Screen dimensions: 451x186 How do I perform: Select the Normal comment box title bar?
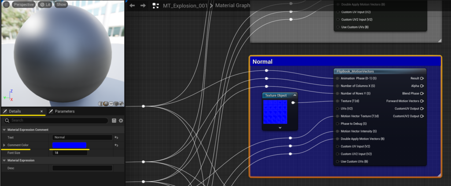click(x=345, y=62)
